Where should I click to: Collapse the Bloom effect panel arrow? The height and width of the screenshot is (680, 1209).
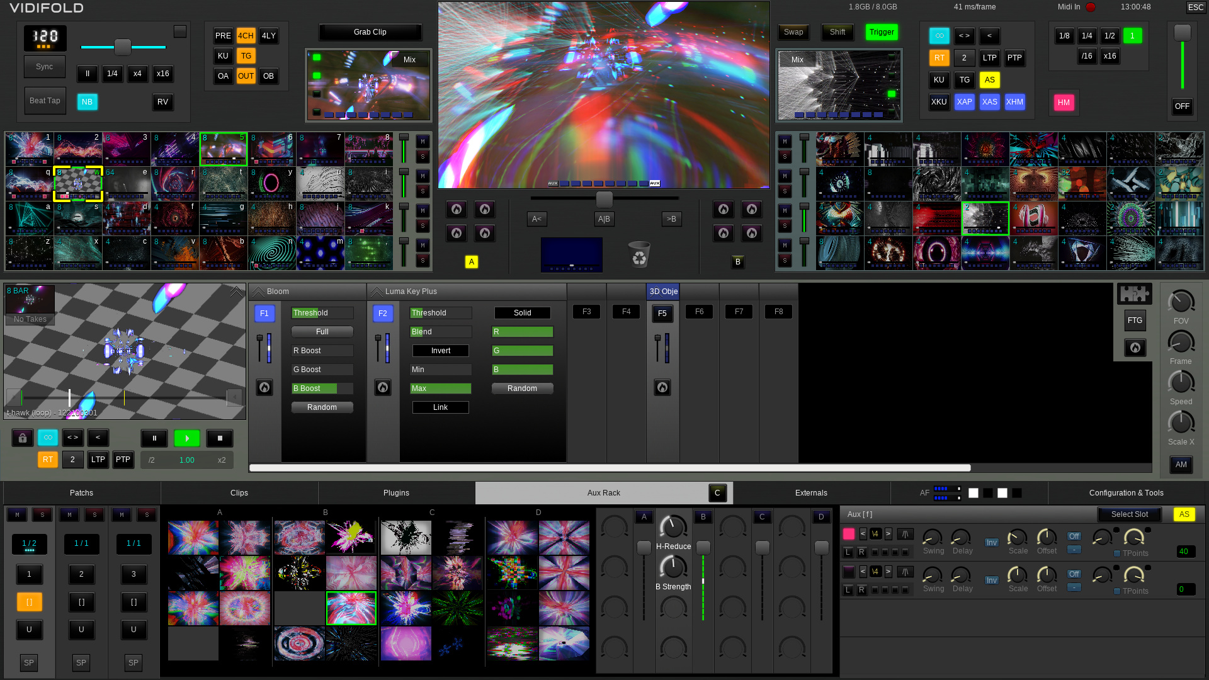click(x=258, y=292)
